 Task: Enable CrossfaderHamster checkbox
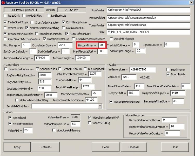(32, 22)
